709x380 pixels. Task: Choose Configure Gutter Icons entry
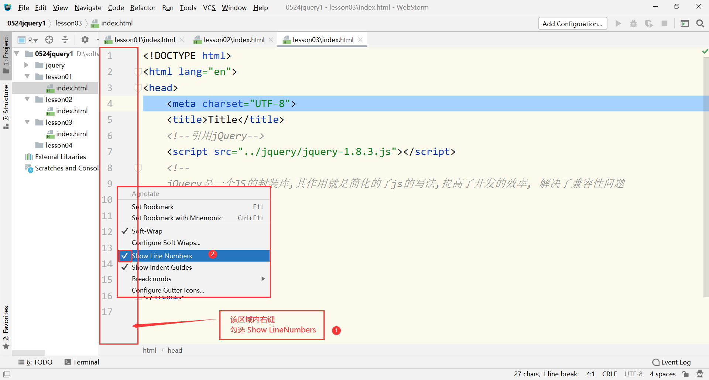pyautogui.click(x=194, y=290)
